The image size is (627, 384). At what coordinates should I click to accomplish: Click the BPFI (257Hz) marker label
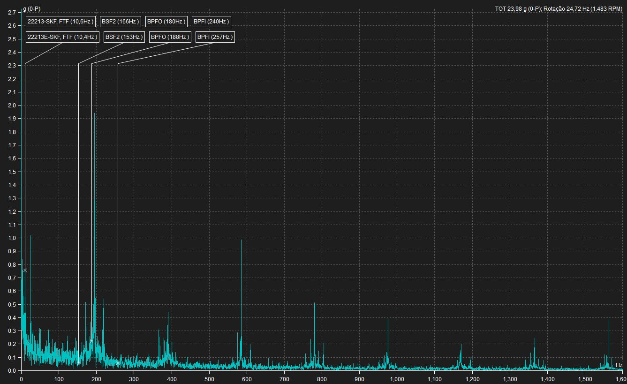[x=215, y=37]
